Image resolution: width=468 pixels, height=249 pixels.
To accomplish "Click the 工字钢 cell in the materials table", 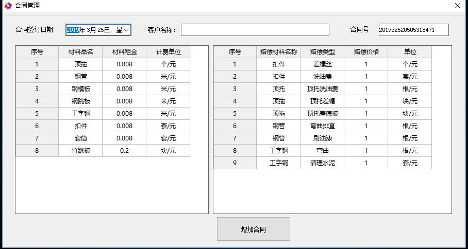I will click(80, 114).
